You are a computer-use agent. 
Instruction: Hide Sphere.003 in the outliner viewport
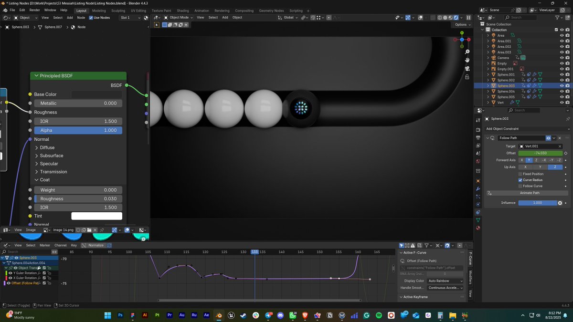coord(562,86)
